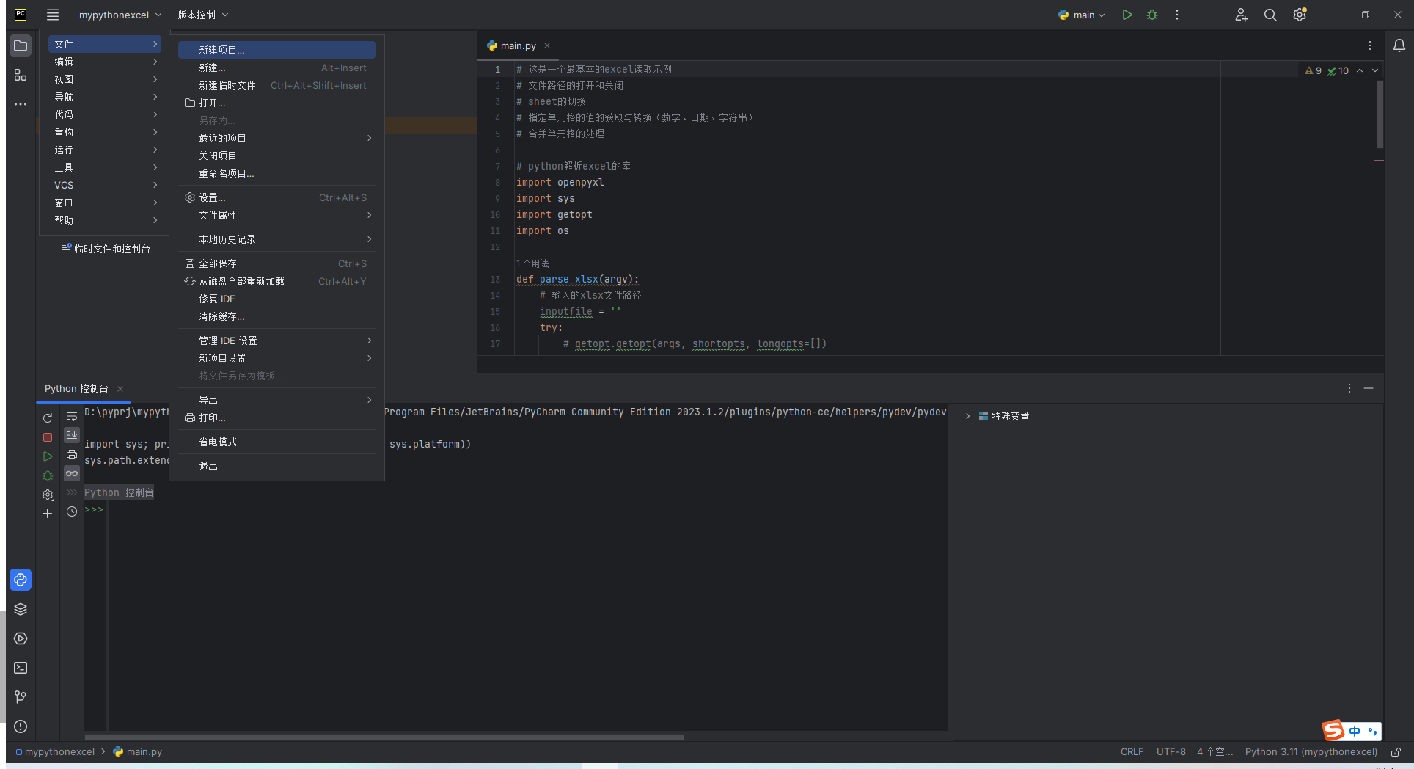The height and width of the screenshot is (769, 1414).
Task: Open Git version control tool window icon
Action: coord(21,697)
